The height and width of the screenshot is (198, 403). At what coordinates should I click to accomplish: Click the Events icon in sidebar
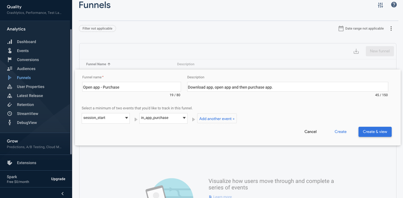click(x=10, y=51)
